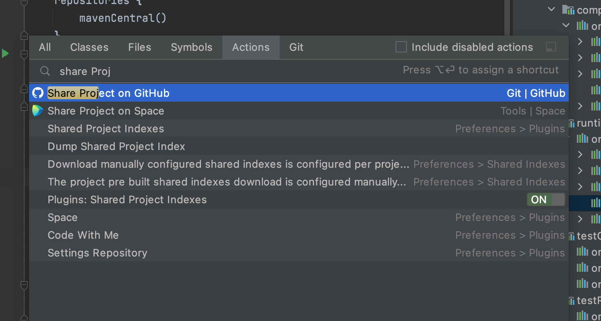The height and width of the screenshot is (321, 601).
Task: Click the magnifier icon in the search field
Action: tap(45, 71)
